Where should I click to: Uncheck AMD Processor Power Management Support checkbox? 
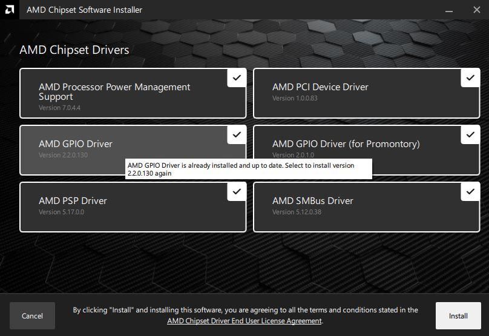pos(237,77)
